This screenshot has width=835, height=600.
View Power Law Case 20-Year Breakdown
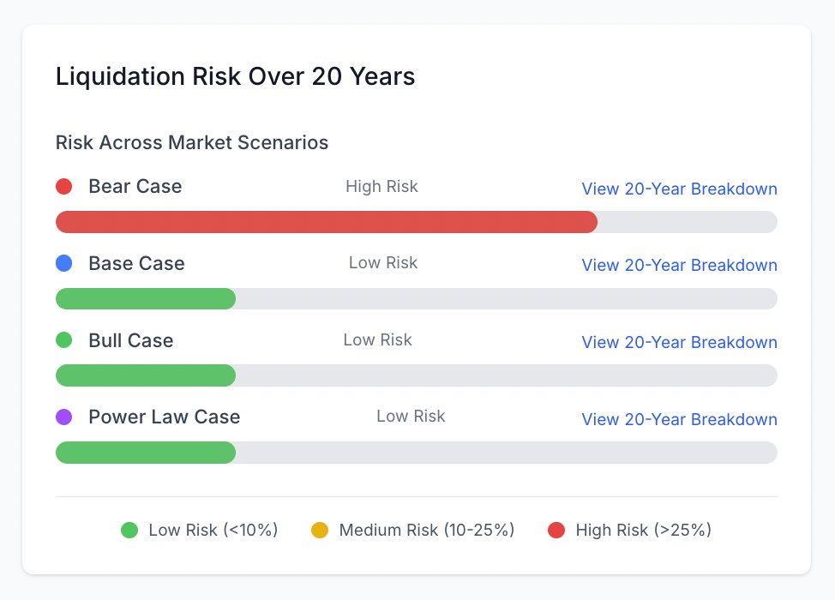pyautogui.click(x=679, y=419)
